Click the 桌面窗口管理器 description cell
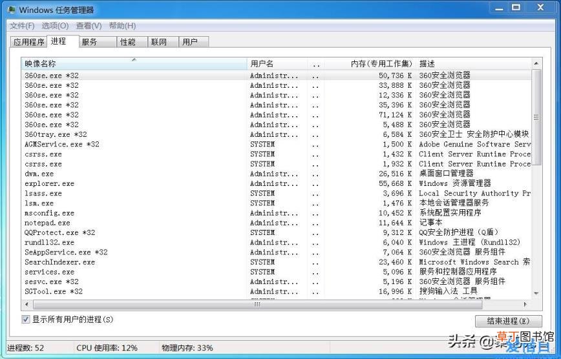 [446, 174]
